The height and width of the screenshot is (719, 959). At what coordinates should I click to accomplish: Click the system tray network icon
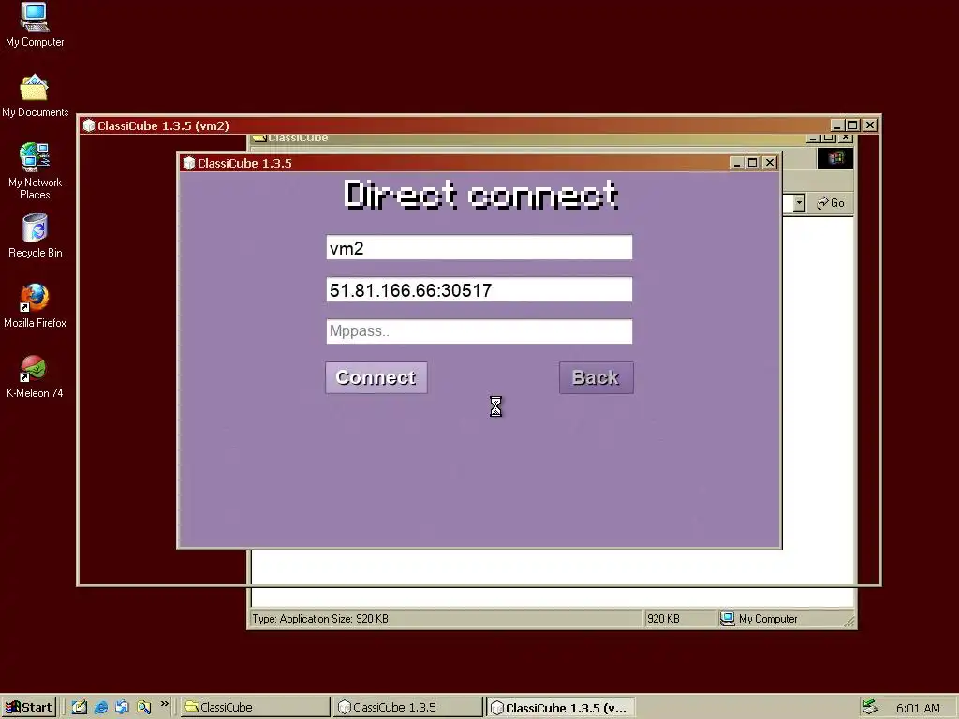click(870, 708)
